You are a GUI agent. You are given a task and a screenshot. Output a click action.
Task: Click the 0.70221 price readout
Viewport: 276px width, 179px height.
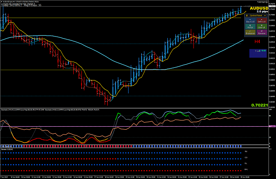coord(260,105)
